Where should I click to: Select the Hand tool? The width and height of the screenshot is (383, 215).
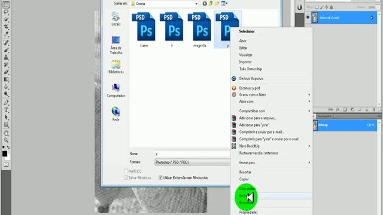tap(6, 133)
